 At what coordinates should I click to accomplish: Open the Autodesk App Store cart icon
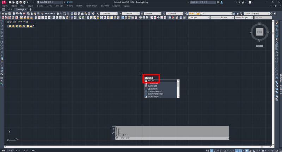[239, 2]
